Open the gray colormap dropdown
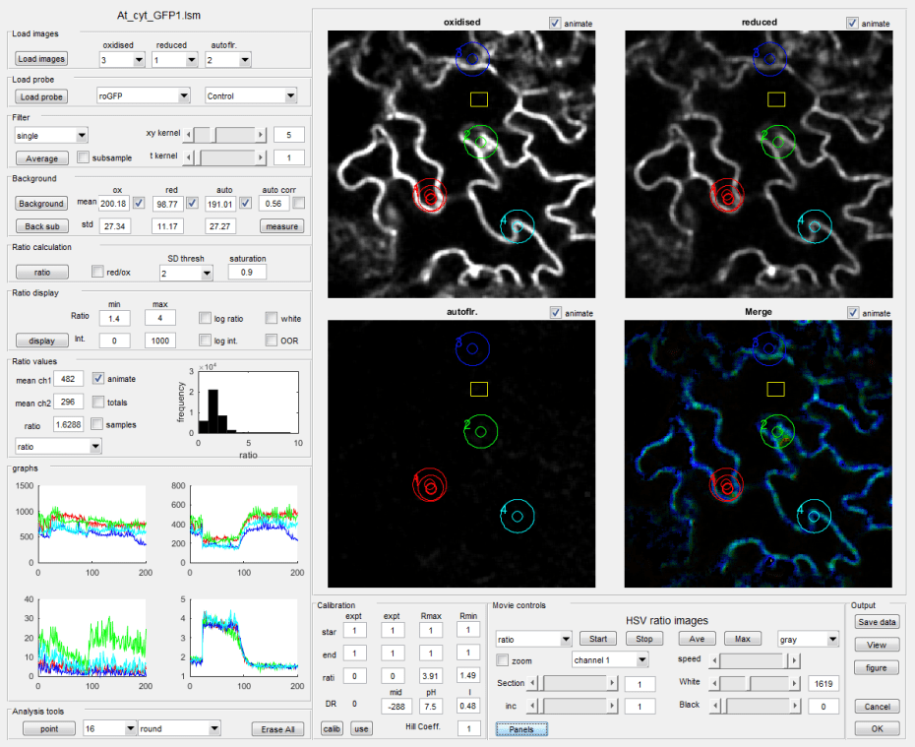 pyautogui.click(x=807, y=639)
